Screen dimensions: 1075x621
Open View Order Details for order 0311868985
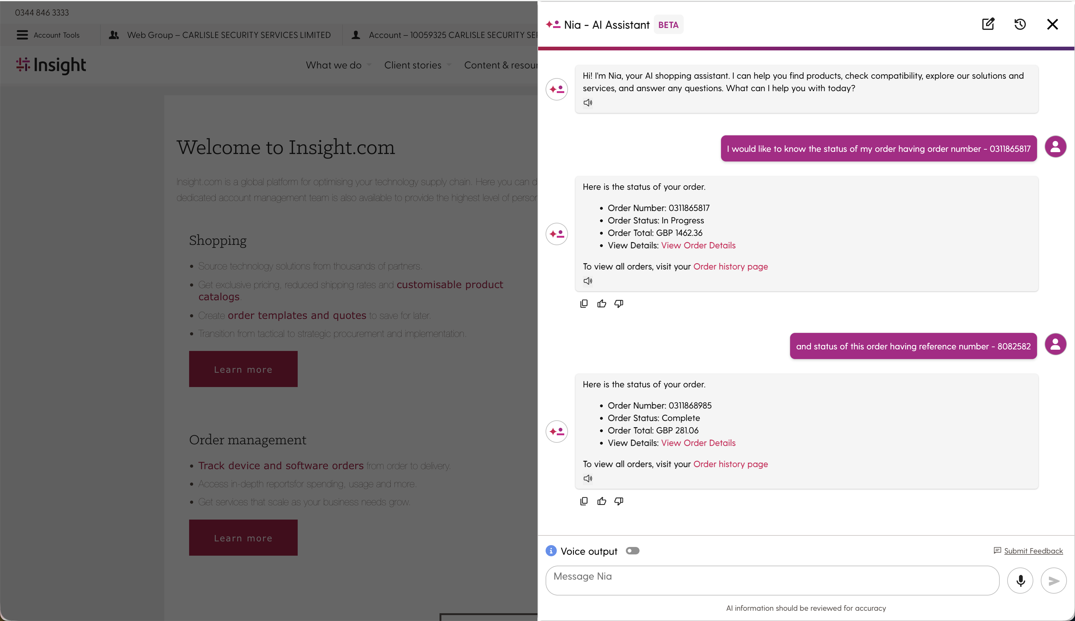tap(698, 443)
